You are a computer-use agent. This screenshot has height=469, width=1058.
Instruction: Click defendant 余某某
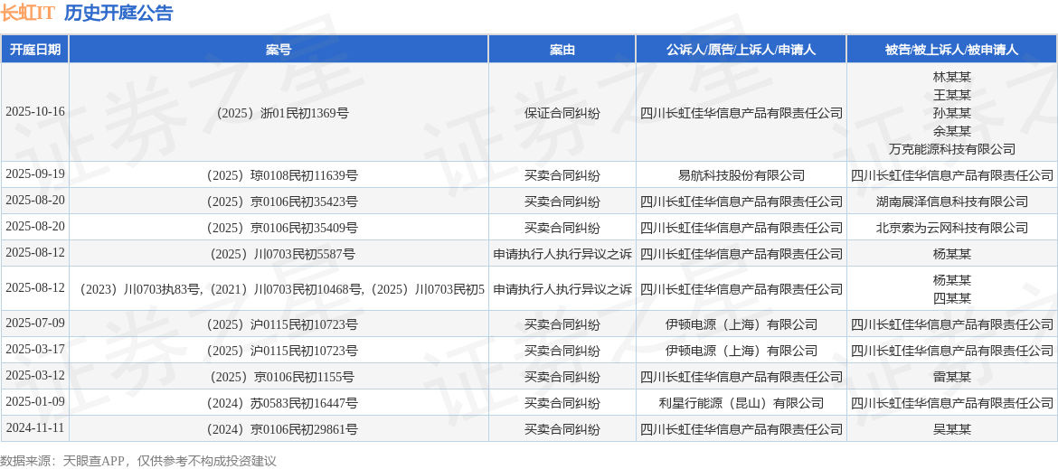coord(952,131)
